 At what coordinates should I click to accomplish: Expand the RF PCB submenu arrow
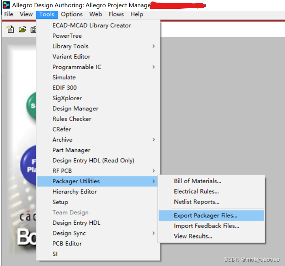153,171
